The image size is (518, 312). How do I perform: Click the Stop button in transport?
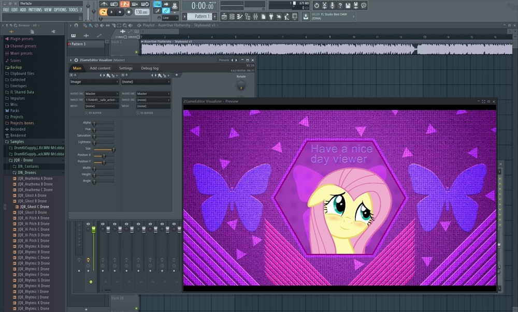point(120,12)
